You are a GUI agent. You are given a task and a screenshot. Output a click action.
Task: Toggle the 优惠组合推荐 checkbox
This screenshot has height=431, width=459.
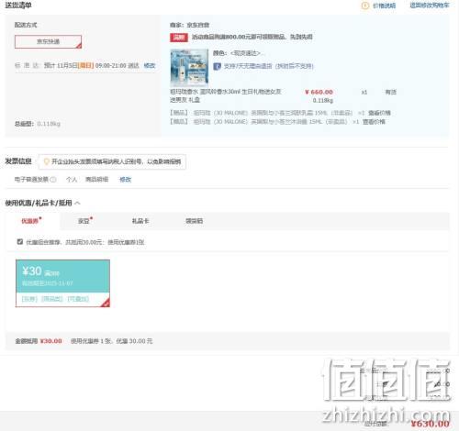(20, 242)
